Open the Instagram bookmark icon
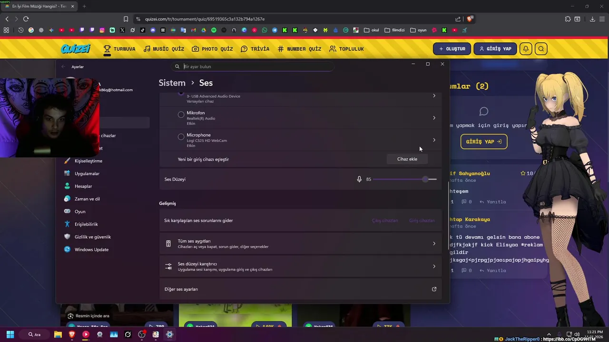Image resolution: width=609 pixels, height=342 pixels. pos(102,30)
